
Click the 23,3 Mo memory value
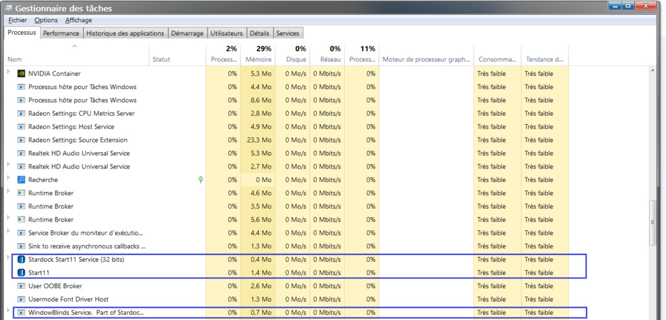pos(259,140)
